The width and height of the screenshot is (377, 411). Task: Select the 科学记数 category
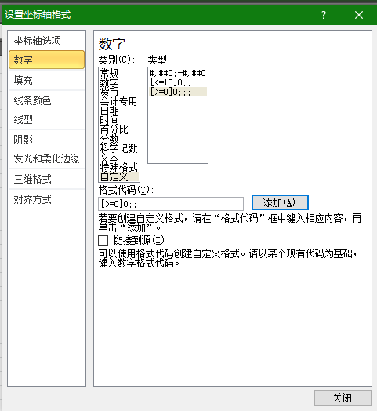(x=118, y=148)
